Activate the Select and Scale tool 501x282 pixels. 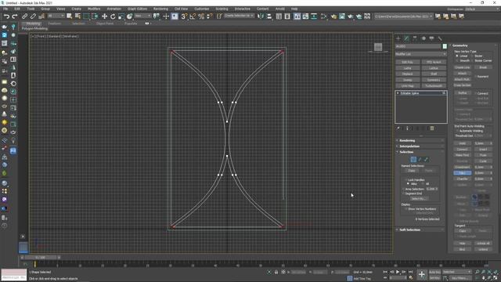[121, 16]
